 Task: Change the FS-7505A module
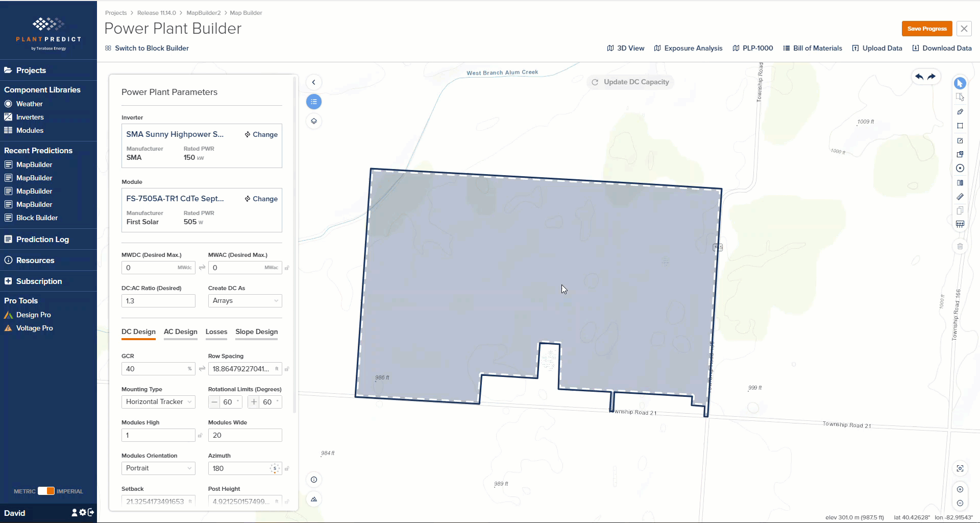(x=261, y=199)
